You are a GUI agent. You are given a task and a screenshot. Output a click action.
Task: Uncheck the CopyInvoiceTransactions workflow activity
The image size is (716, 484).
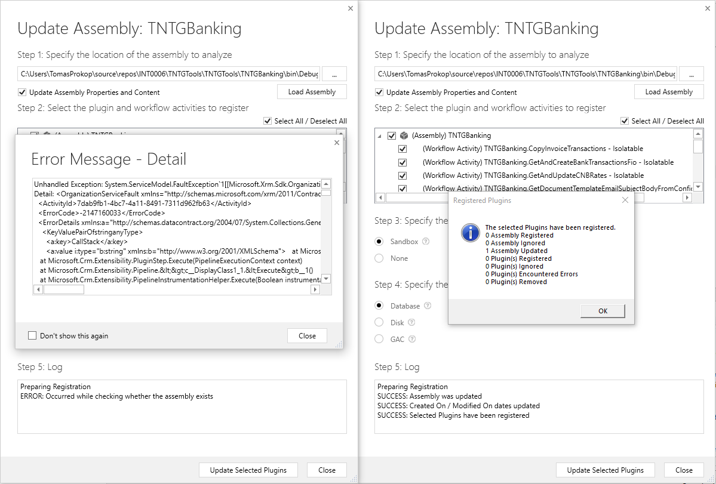click(402, 149)
